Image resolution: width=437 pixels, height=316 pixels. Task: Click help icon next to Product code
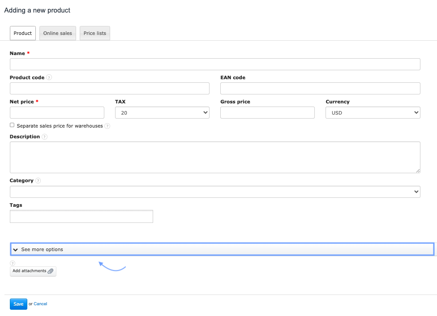click(x=49, y=77)
